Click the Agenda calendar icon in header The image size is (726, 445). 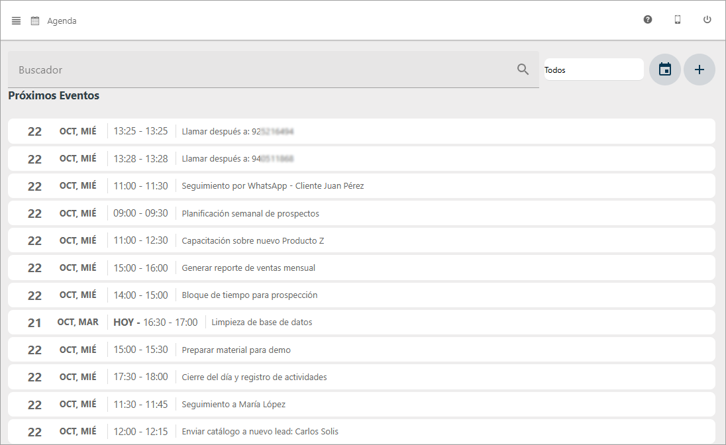[x=35, y=21]
